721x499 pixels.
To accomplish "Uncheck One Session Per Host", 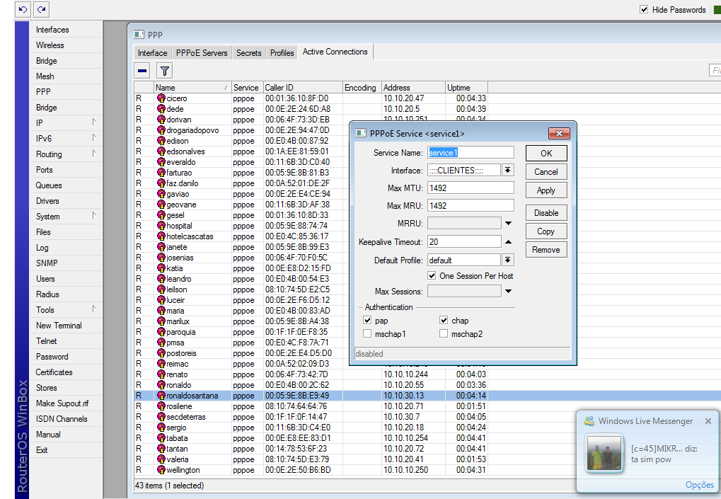I will click(432, 276).
